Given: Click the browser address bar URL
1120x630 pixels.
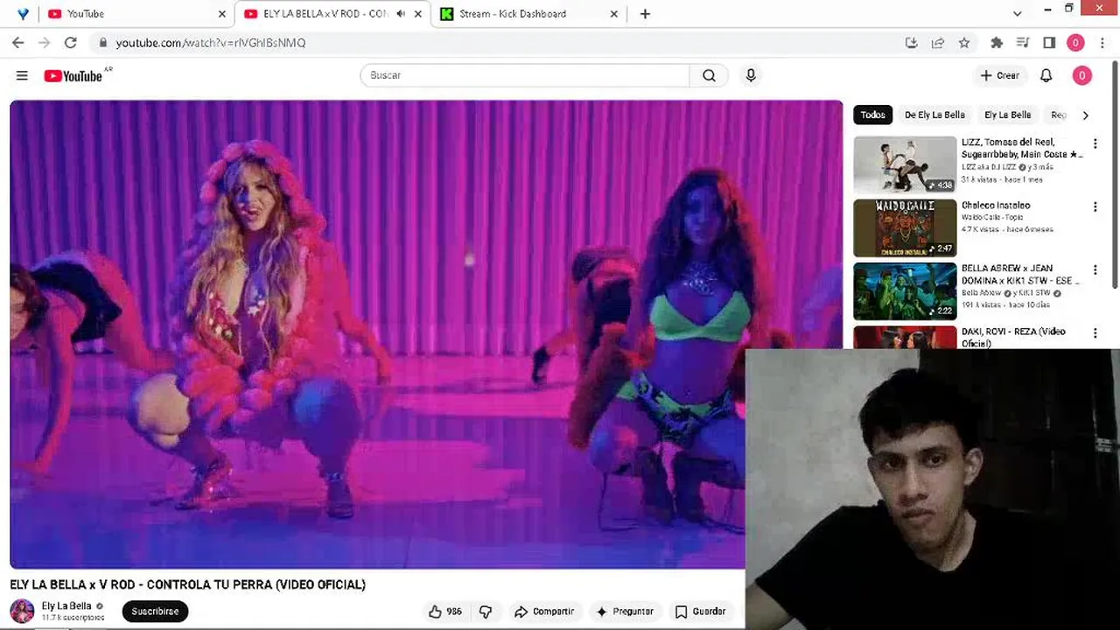Looking at the screenshot, I should pos(211,42).
